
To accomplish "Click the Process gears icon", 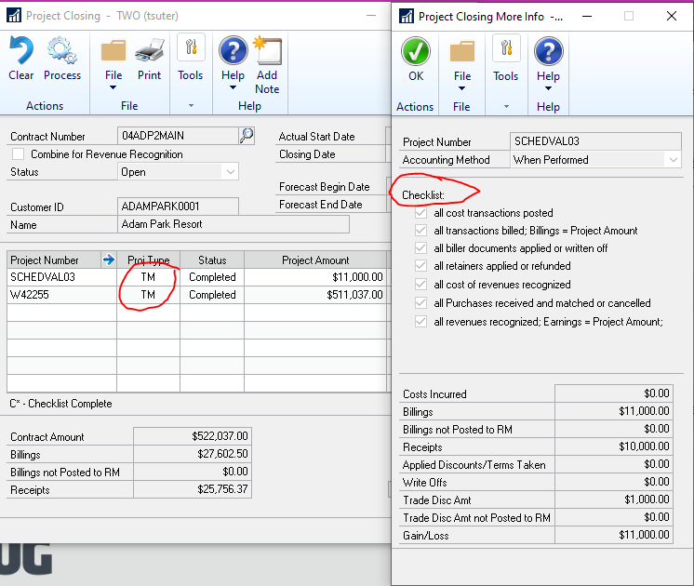I will click(62, 52).
